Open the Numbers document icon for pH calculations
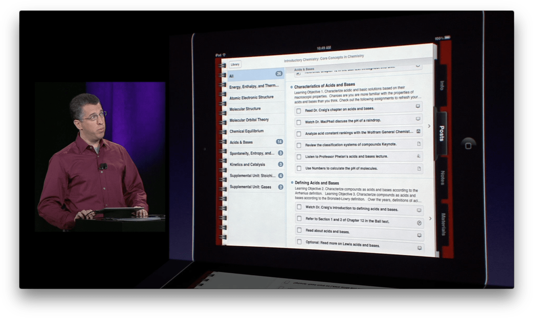533x318 pixels. click(x=420, y=168)
